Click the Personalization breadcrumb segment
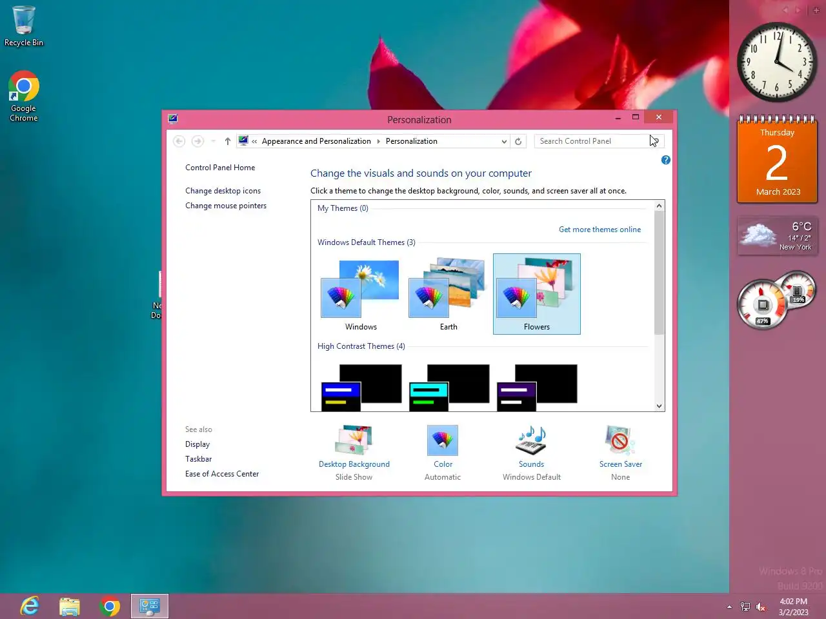Image resolution: width=826 pixels, height=619 pixels. (412, 141)
